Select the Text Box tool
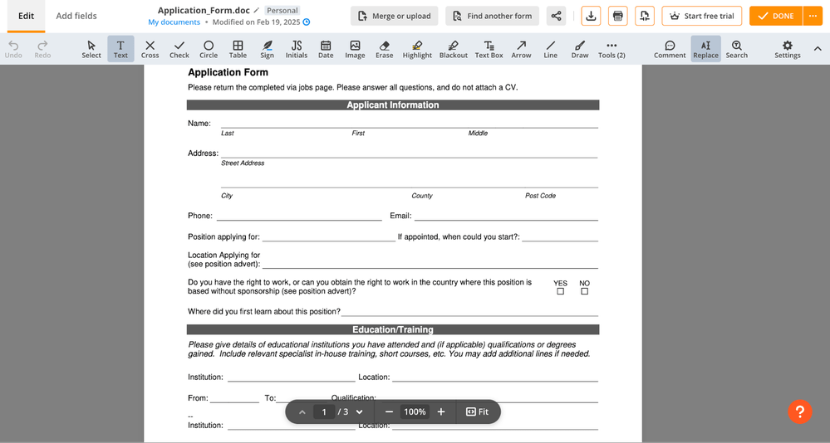The image size is (830, 443). 489,49
